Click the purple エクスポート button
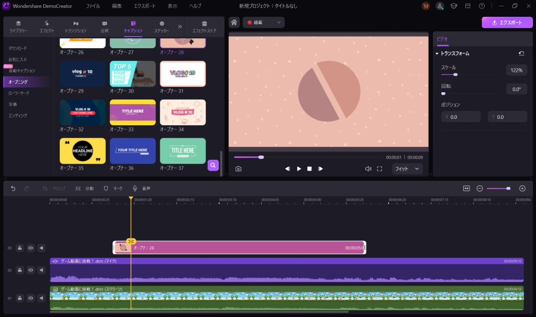 [507, 23]
